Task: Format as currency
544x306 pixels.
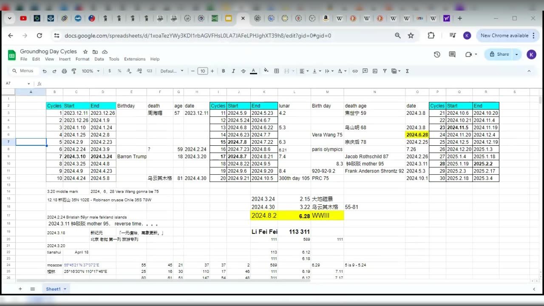Action: tap(110, 71)
